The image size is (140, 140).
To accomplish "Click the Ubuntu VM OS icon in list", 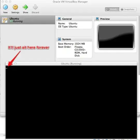I will (5, 20).
